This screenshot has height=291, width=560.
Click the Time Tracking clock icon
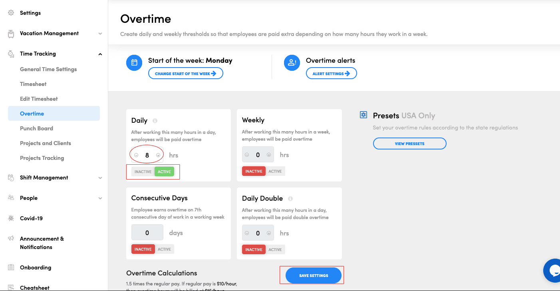pos(10,54)
